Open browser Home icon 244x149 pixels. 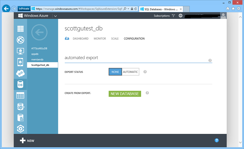click(228, 9)
